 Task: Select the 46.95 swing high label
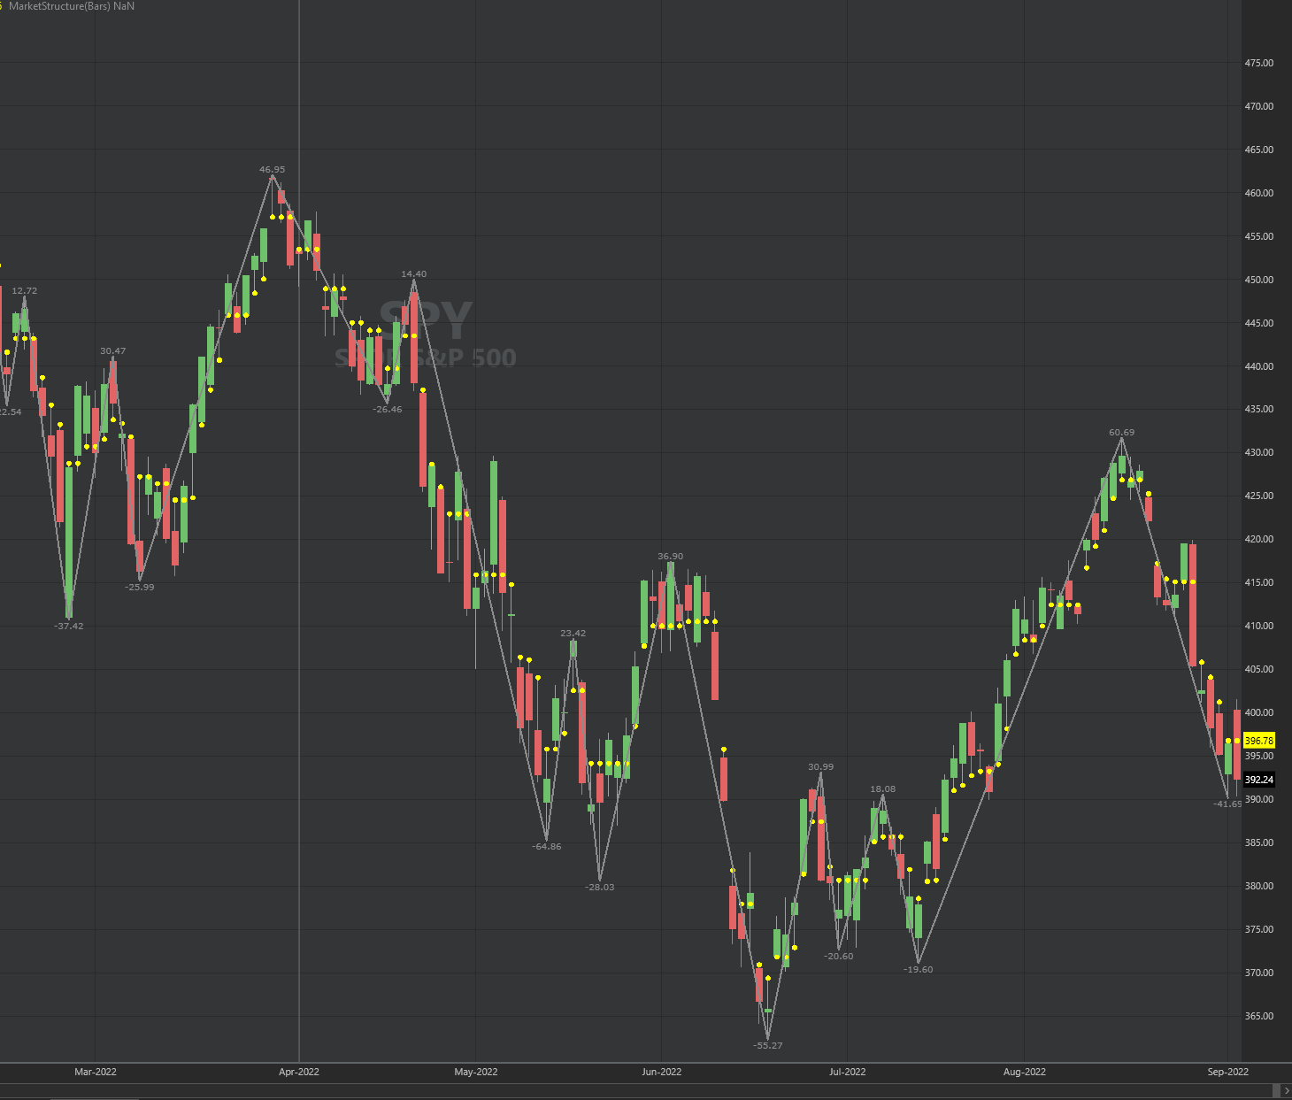click(272, 169)
